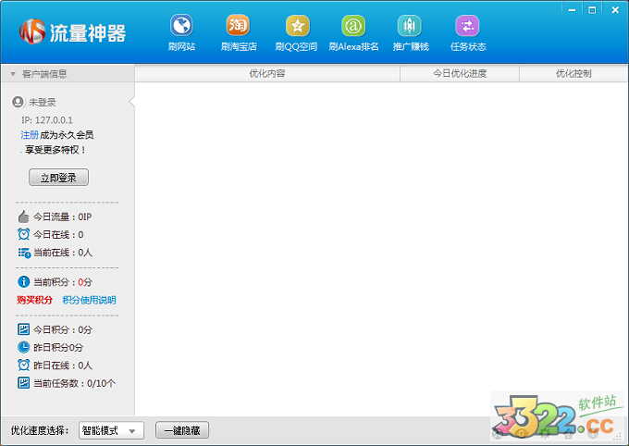
Task: Click the 当前任务数：0/10个 text
Action: 74,383
